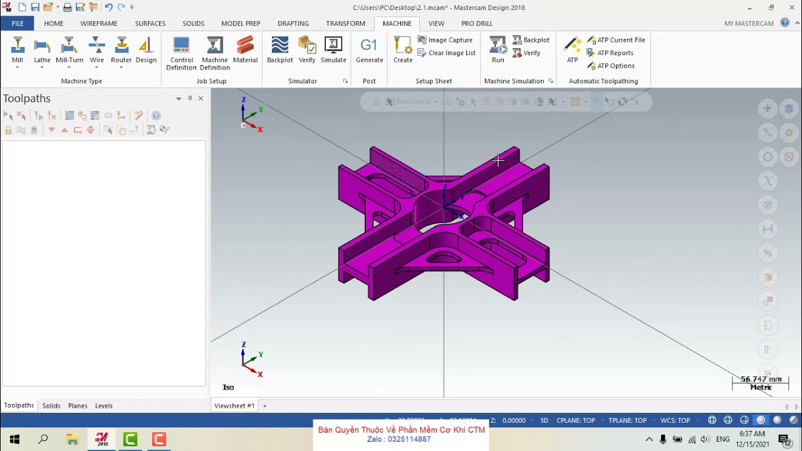Create a new file from quick access toolbar
This screenshot has width=802, height=451.
click(22, 8)
